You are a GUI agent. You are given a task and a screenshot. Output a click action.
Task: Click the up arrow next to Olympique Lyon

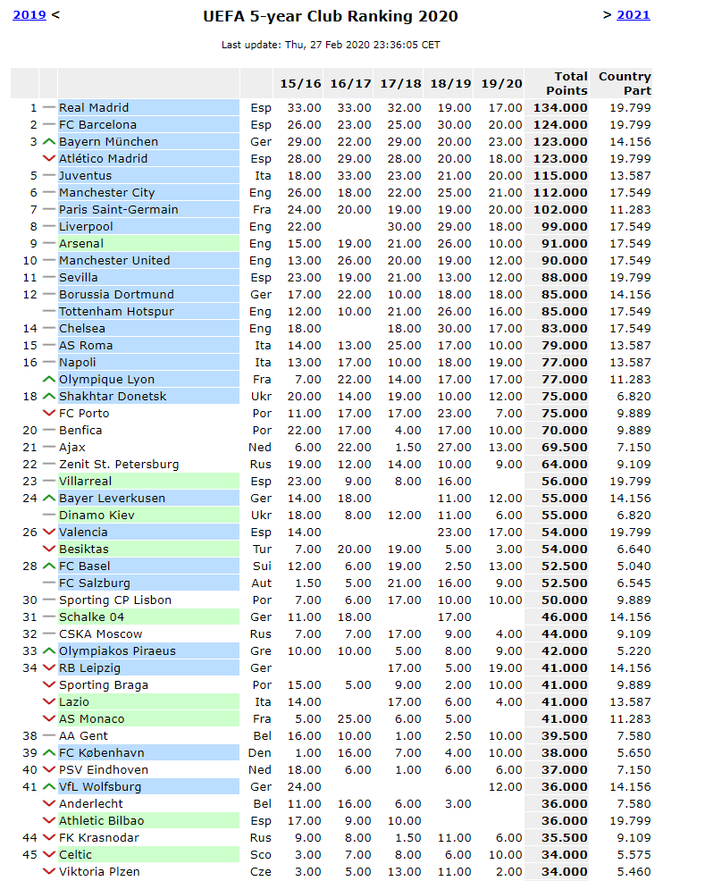(x=49, y=379)
